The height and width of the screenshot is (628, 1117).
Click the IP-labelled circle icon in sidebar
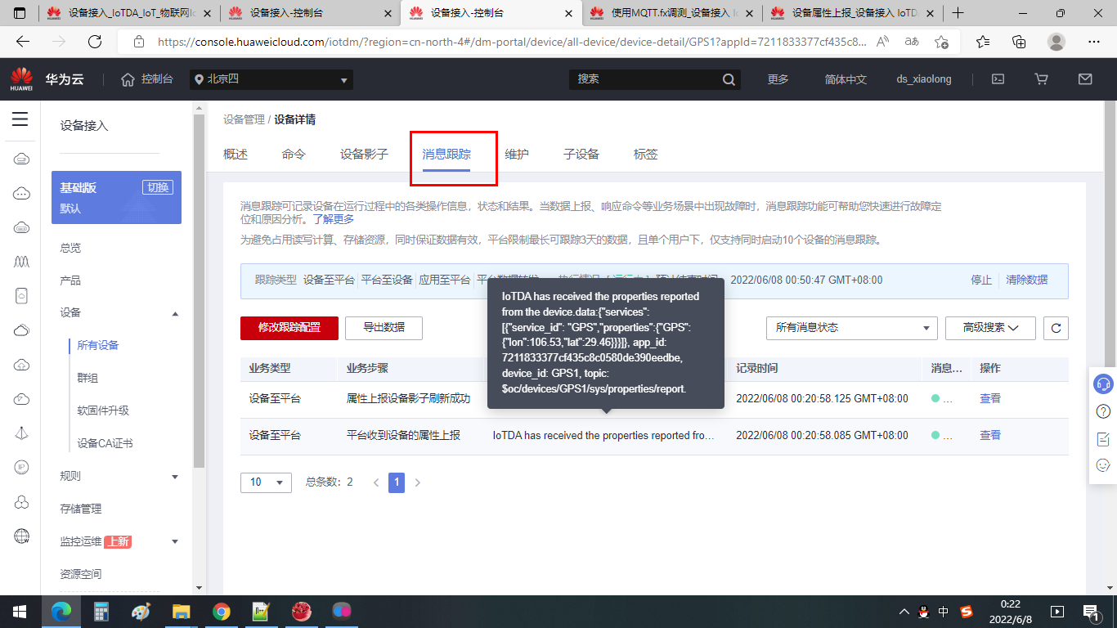[22, 467]
